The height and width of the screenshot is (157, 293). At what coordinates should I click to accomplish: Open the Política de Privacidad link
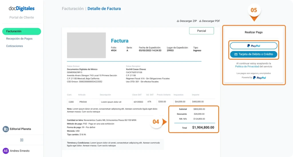247,67
